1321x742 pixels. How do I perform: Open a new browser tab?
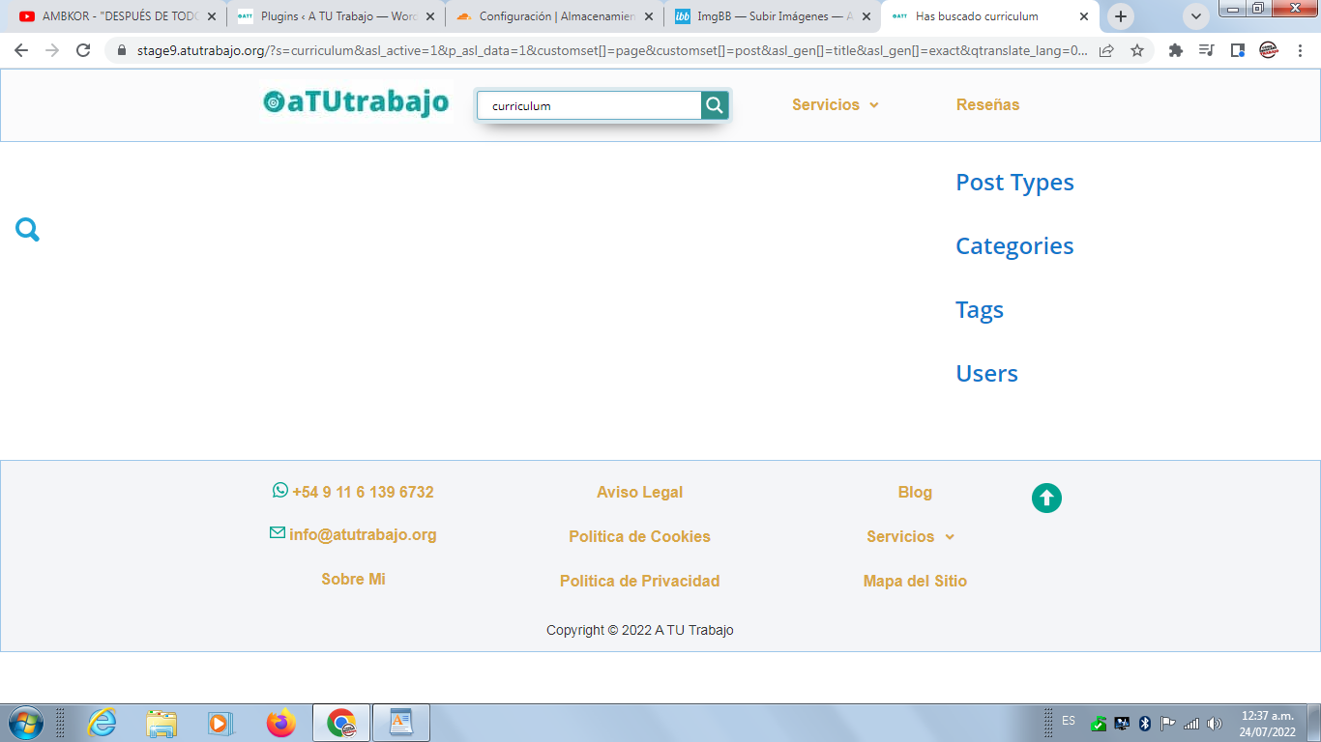1121,16
